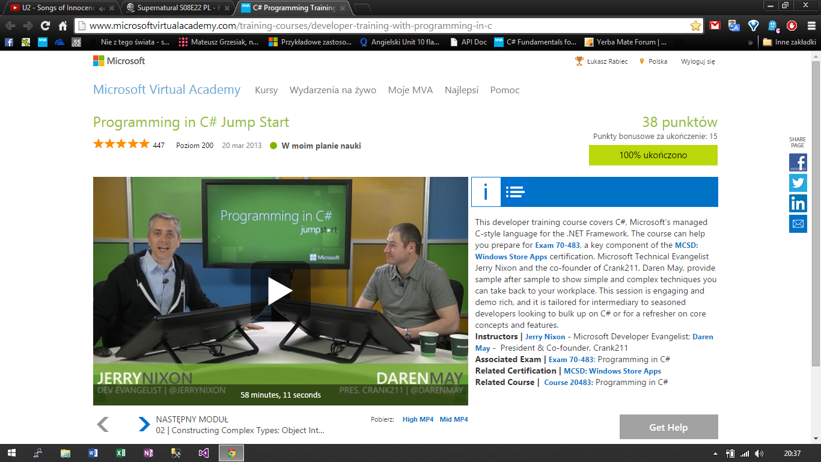The image size is (821, 462).
Task: Click the Get Help button
Action: pyautogui.click(x=668, y=427)
